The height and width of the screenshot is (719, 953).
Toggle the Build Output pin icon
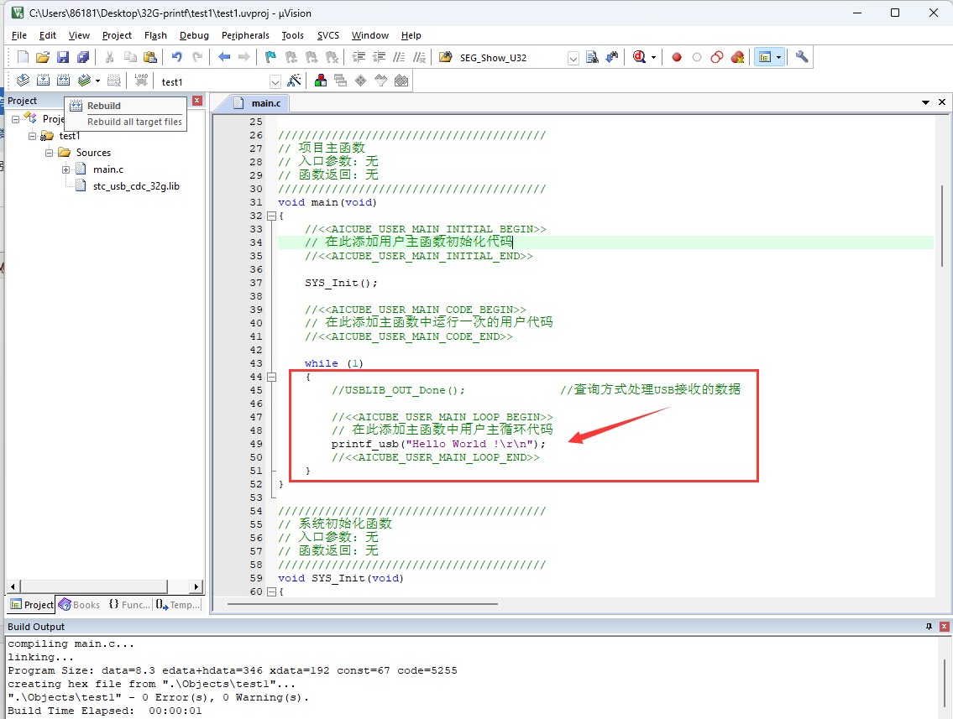tap(929, 627)
